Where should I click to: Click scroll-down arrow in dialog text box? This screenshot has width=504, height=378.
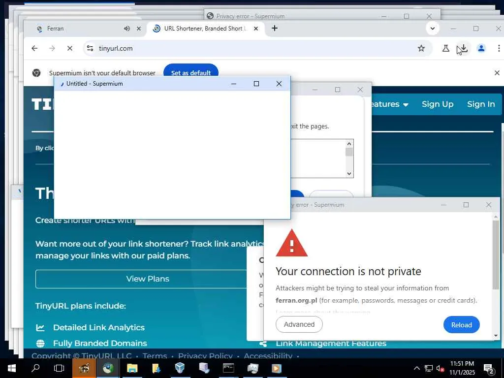[x=349, y=174]
